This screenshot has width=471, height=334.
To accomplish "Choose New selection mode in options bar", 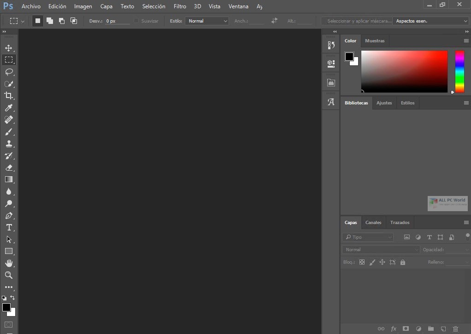I will 37,21.
